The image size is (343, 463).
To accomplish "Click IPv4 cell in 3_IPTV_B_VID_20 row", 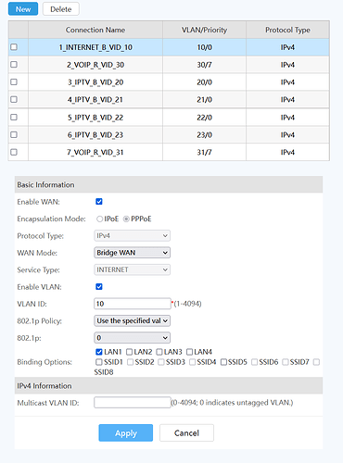I will 287,82.
